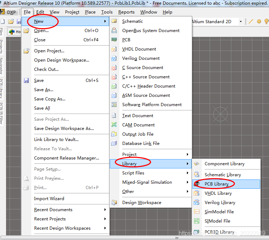The height and width of the screenshot is (240, 269).
Task: Open the Altium Standard 2D view dropdown
Action: coord(241,21)
